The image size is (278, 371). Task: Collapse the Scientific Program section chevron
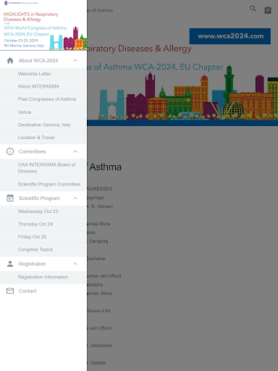tap(75, 198)
